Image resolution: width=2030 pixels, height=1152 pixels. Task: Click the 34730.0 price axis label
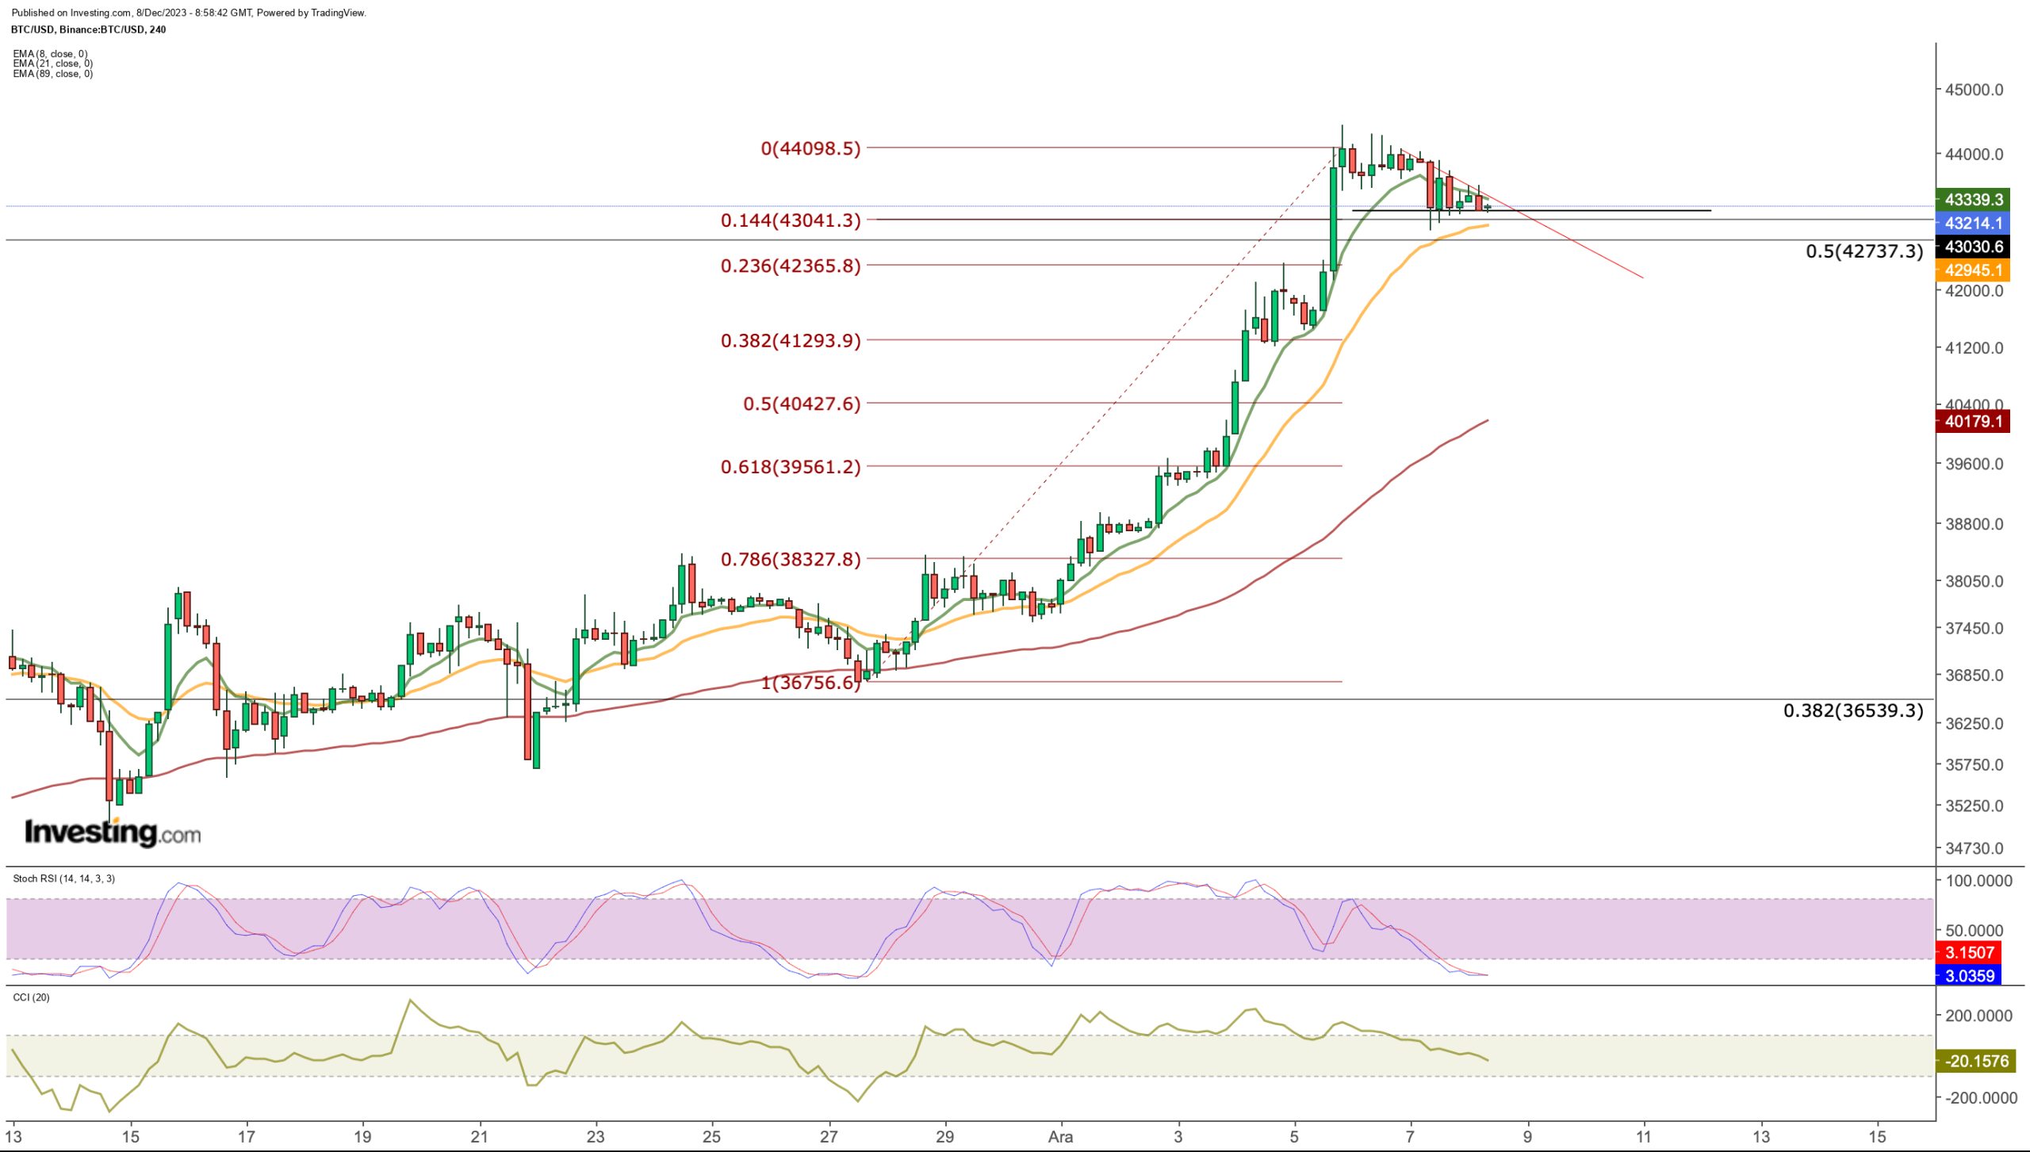(x=1974, y=848)
